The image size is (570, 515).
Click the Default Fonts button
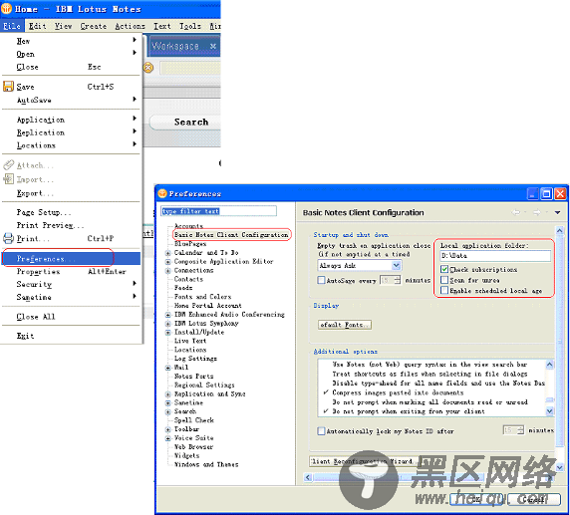coord(345,325)
